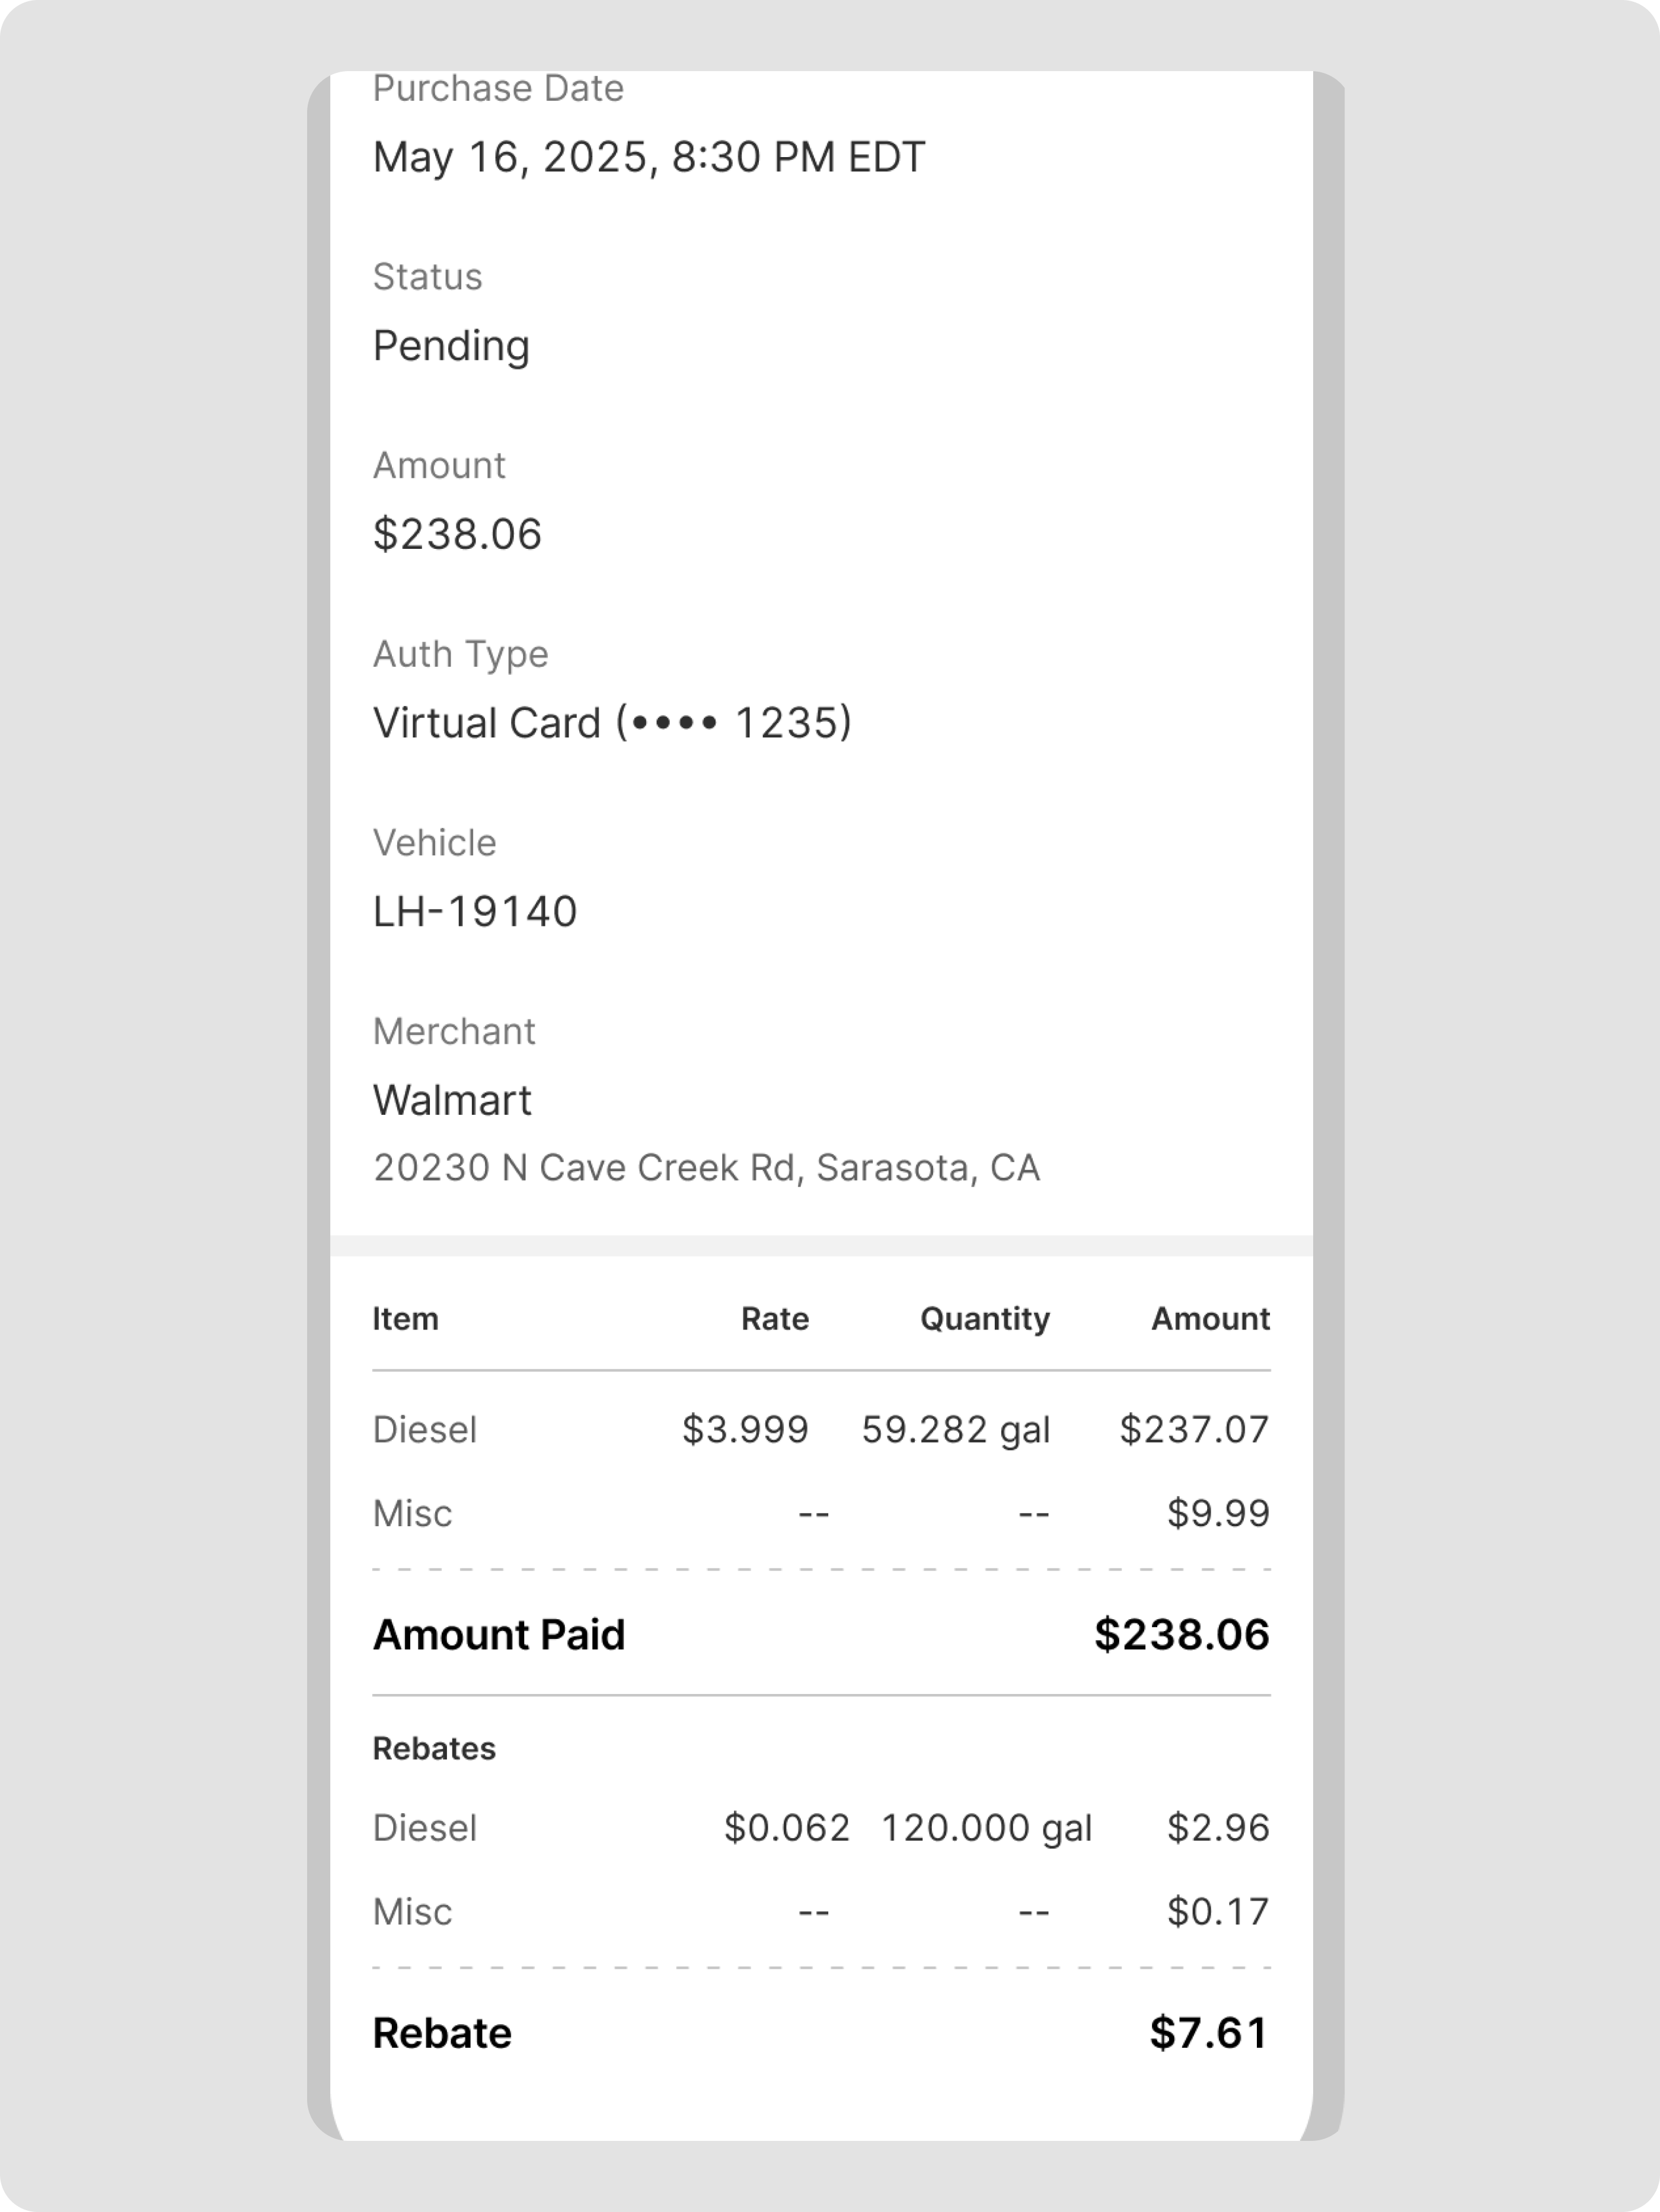
Task: Click the Cave Creek Rd address
Action: (x=706, y=1168)
